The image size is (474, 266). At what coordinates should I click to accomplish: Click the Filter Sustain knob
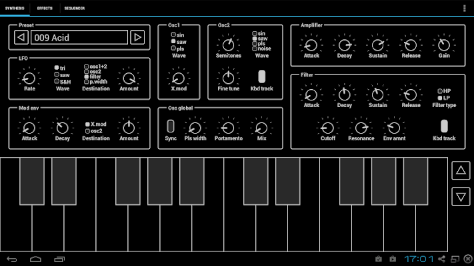pos(377,95)
